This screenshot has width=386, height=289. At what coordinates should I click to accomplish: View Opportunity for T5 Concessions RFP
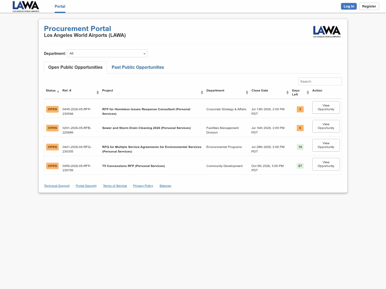326,164
